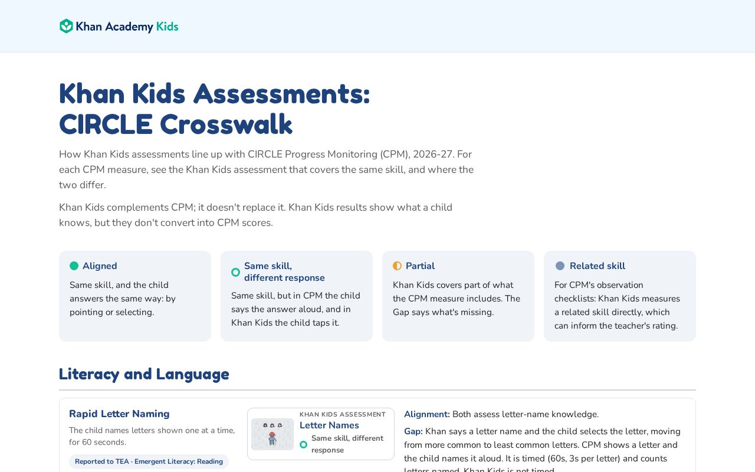The height and width of the screenshot is (472, 755).
Task: Click the paragraph starting 'How Khan Kids assessments line up'
Action: point(266,169)
